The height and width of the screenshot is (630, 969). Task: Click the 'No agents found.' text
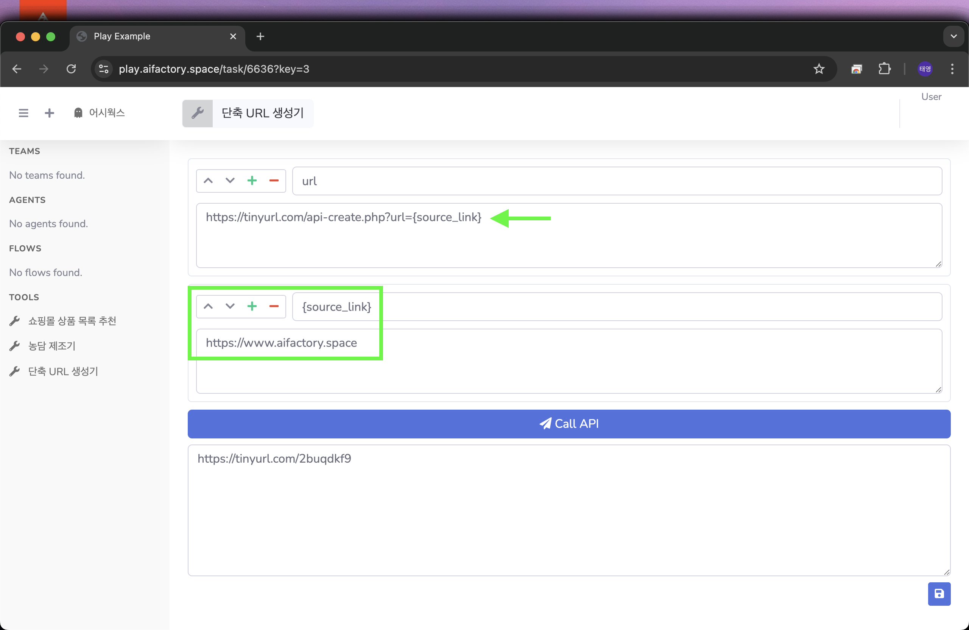tap(48, 224)
